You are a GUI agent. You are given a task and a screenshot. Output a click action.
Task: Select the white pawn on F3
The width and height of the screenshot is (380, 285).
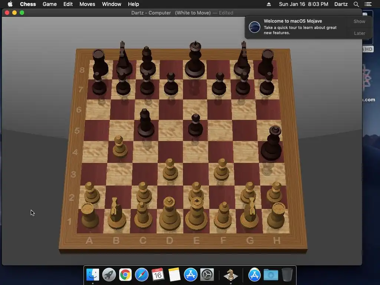[221, 170]
